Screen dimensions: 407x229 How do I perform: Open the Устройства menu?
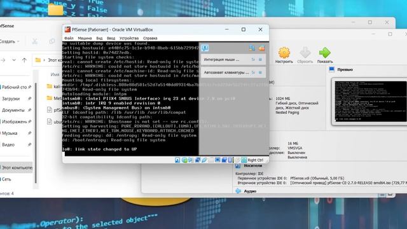[129, 38]
